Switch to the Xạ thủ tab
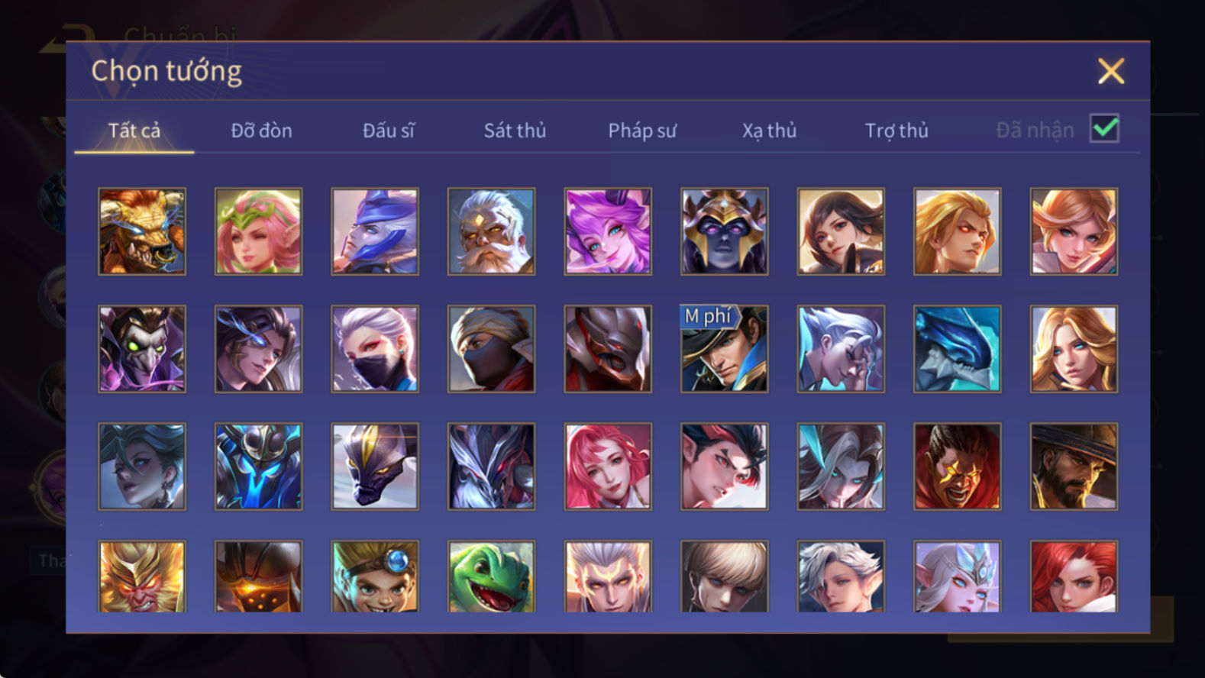 coord(770,131)
